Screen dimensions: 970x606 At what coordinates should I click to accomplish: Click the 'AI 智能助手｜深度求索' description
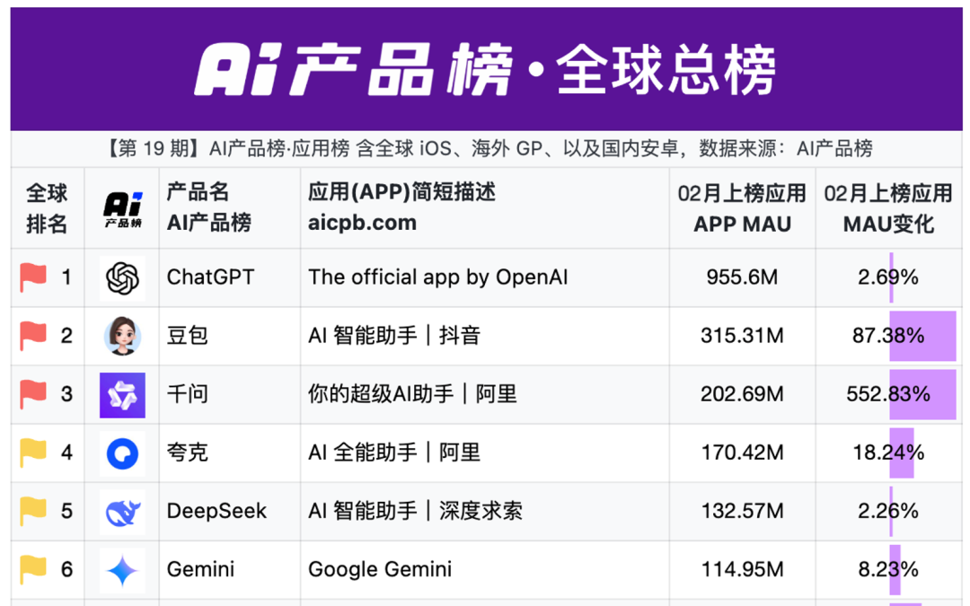pos(415,511)
